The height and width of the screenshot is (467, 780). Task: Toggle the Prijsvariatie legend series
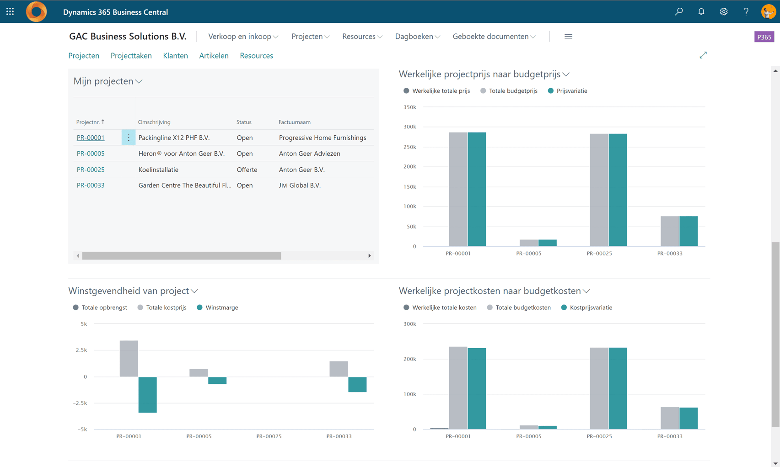click(567, 91)
